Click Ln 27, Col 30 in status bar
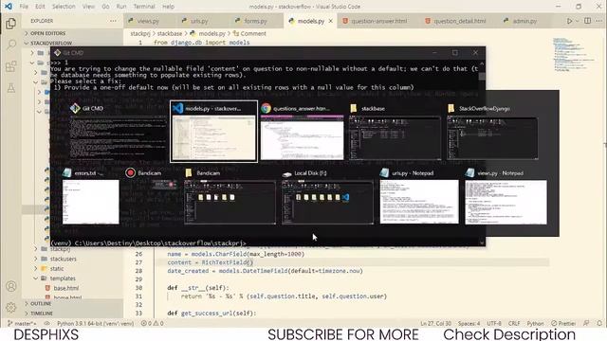The image size is (607, 341). click(435, 323)
